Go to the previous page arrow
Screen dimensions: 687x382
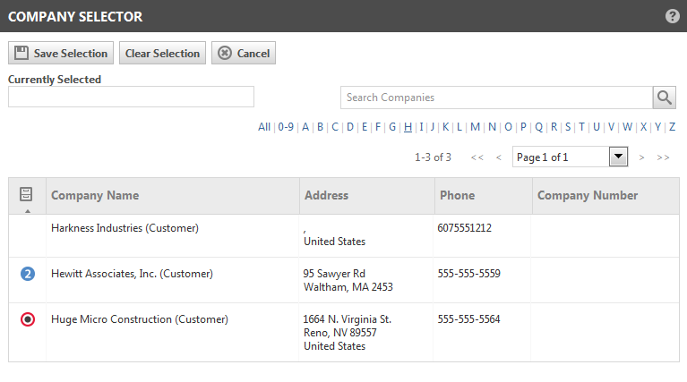pos(499,157)
